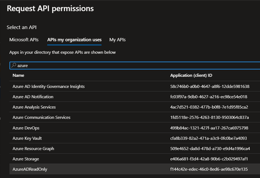Open the Azure DevOps API
The width and height of the screenshot is (260, 178).
click(x=26, y=128)
